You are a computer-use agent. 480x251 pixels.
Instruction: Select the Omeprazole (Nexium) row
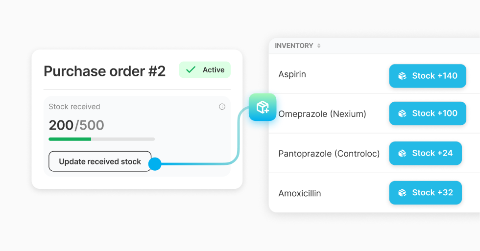point(322,114)
